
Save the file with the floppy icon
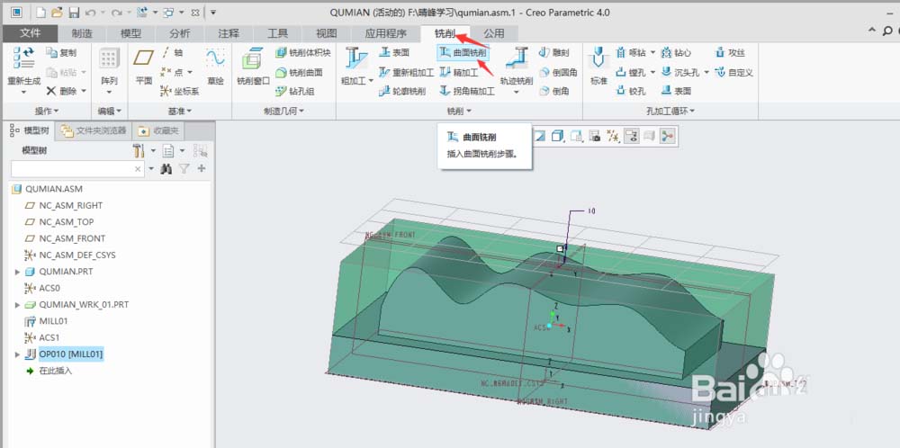(x=74, y=12)
